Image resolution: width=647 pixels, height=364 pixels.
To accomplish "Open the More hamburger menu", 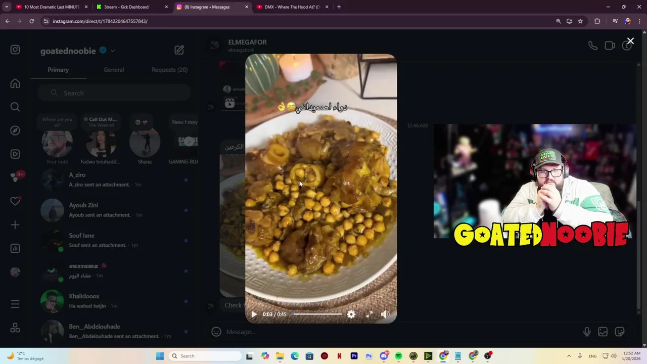I will (x=15, y=304).
